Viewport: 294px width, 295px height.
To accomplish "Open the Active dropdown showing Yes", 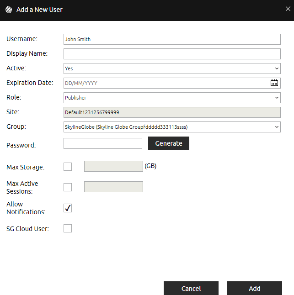I will (171, 68).
